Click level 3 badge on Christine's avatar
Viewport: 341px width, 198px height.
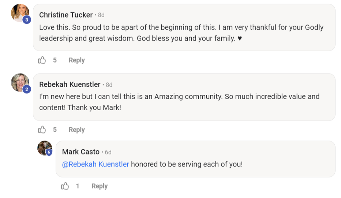pyautogui.click(x=26, y=20)
